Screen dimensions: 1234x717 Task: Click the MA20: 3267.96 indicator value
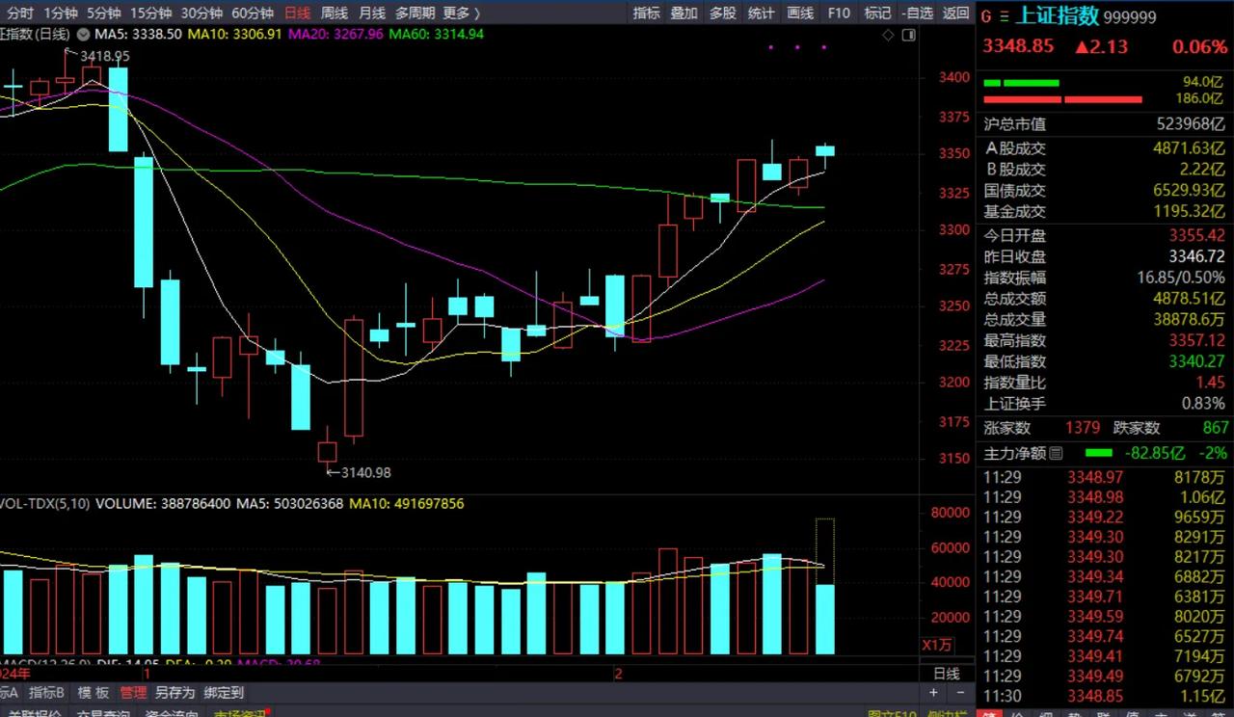(x=335, y=34)
